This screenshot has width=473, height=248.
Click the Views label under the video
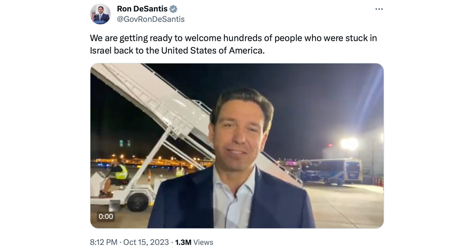(203, 242)
